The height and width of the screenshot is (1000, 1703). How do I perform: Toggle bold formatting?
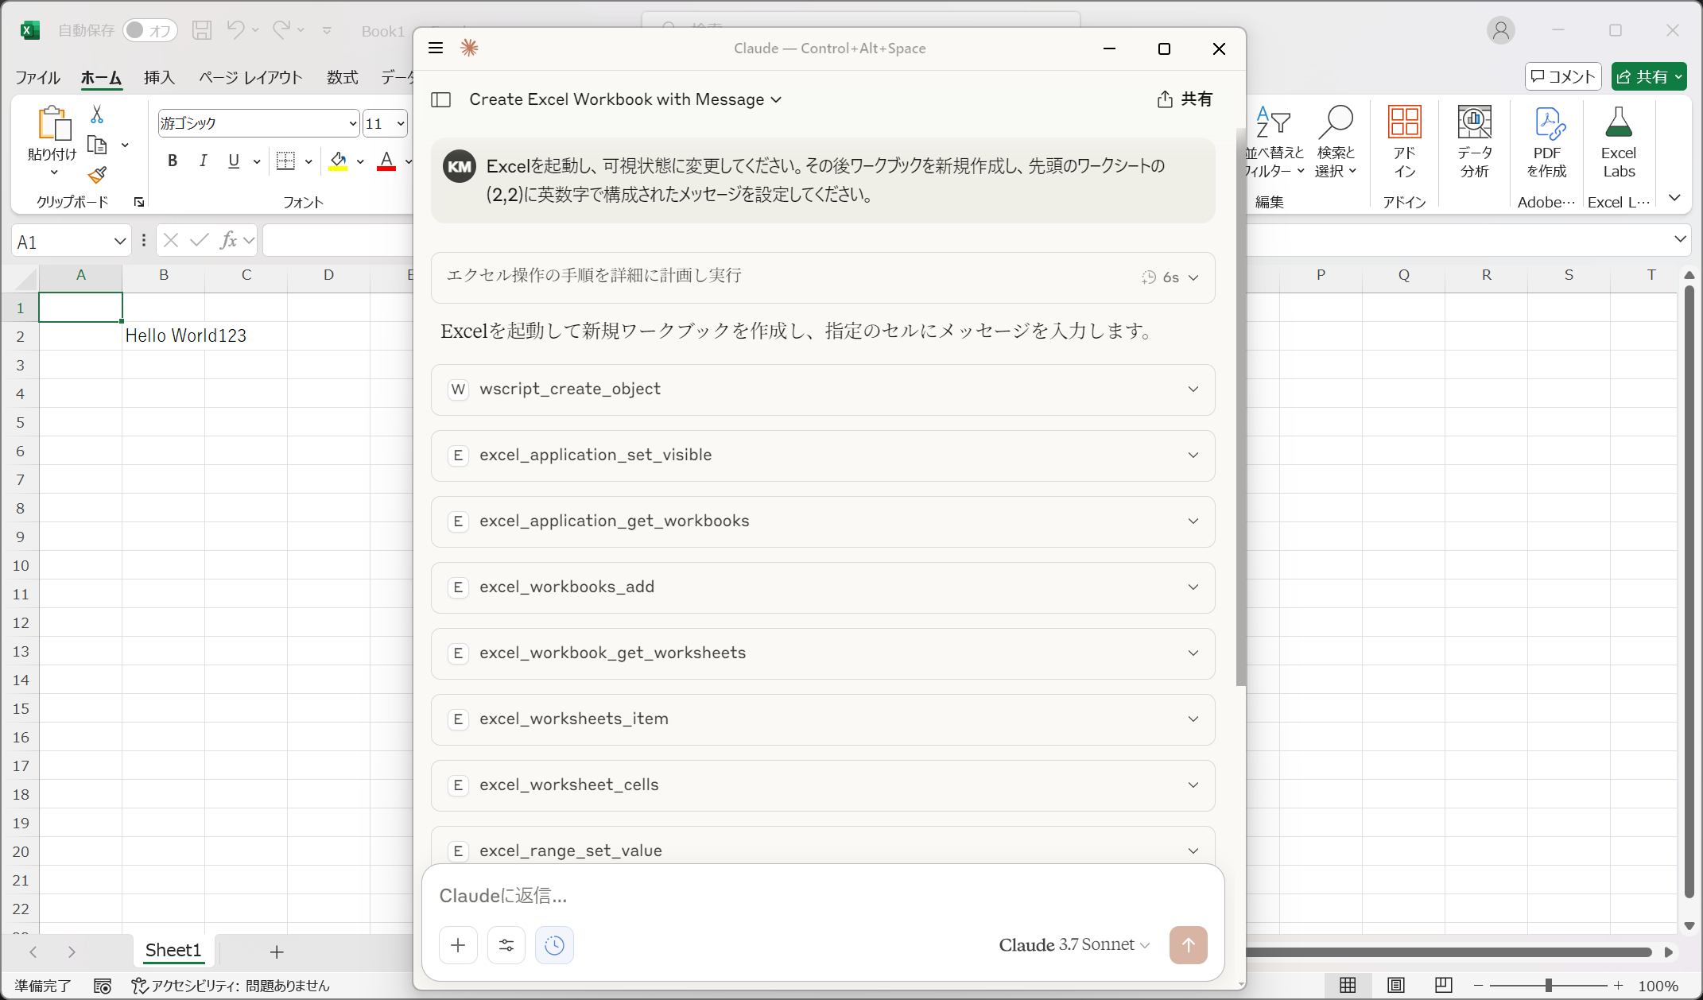tap(173, 161)
